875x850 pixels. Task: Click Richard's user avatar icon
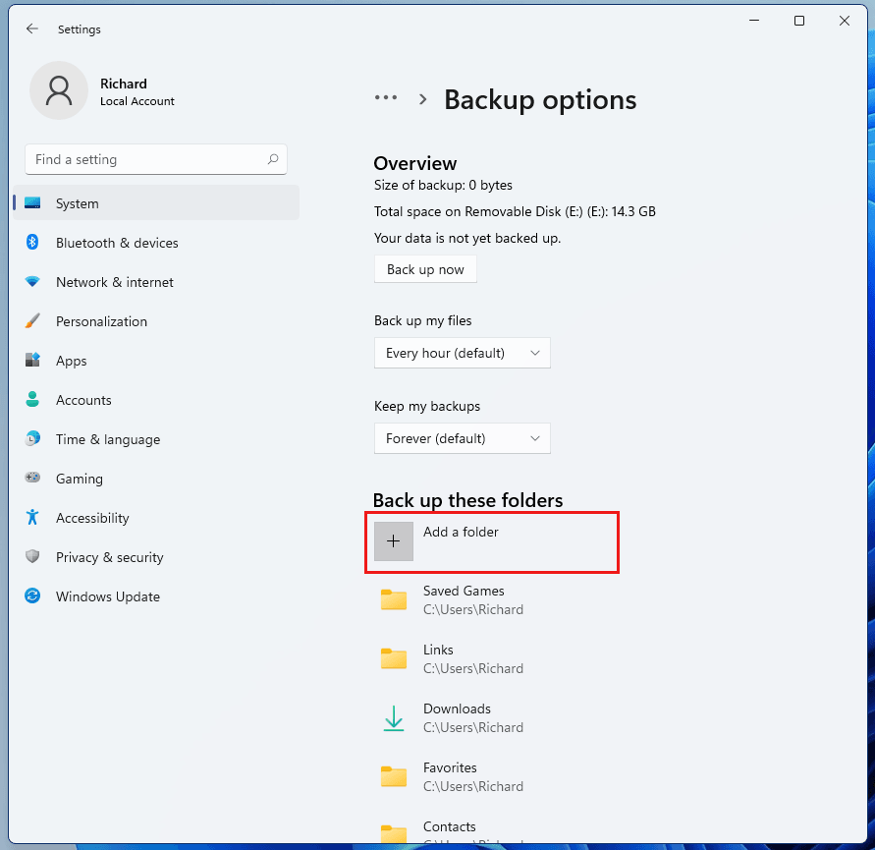tap(59, 90)
